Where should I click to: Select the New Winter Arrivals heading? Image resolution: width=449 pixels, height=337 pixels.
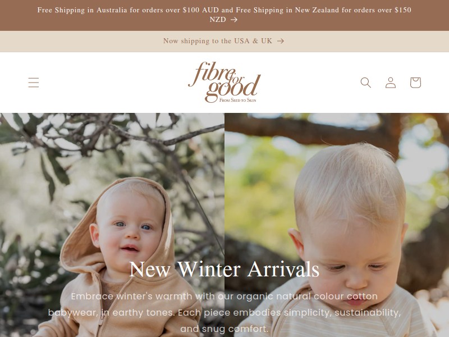(x=224, y=269)
